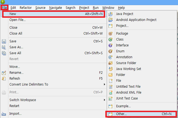Open the Source menu
This screenshot has width=178, height=118.
pyautogui.click(x=40, y=8)
